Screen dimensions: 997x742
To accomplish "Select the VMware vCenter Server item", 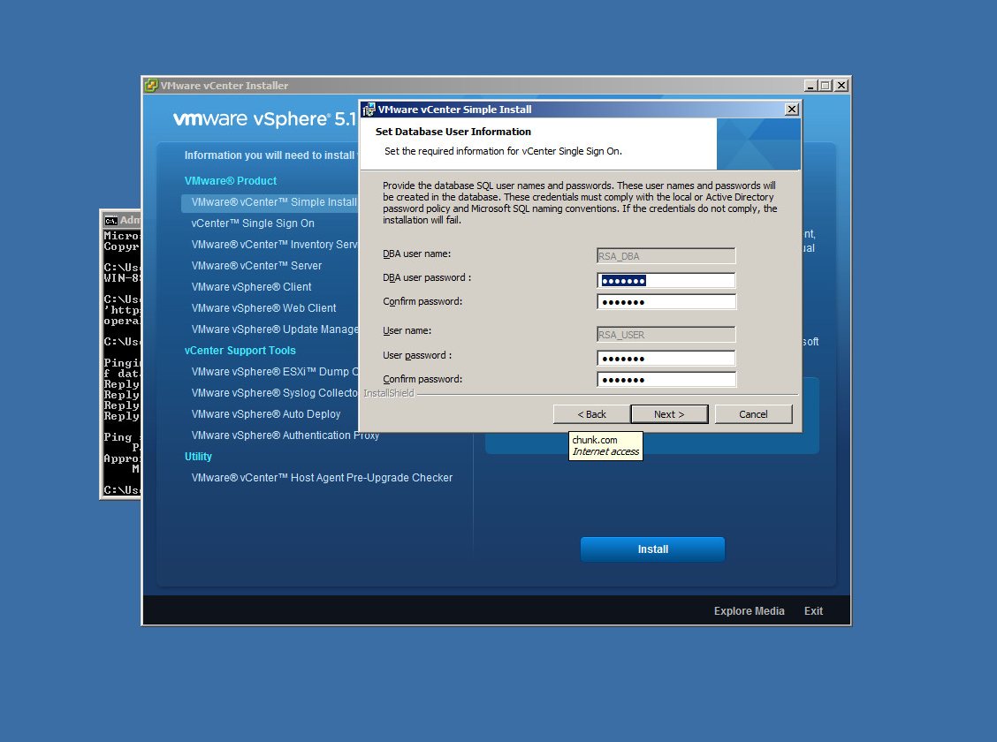I will (x=256, y=266).
